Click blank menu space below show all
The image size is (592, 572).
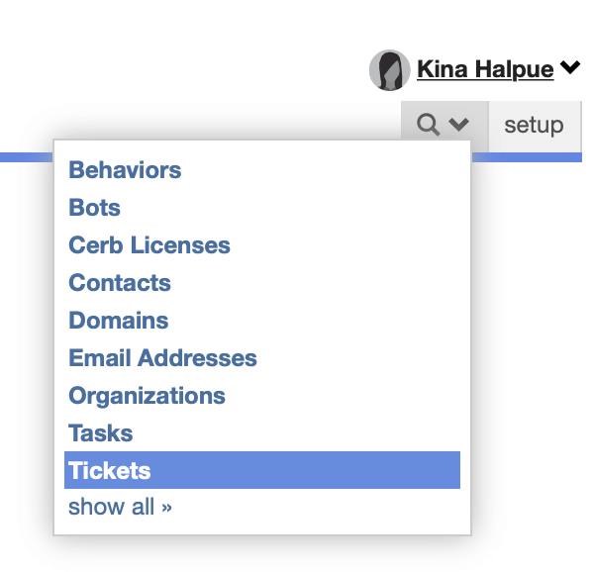(x=262, y=525)
